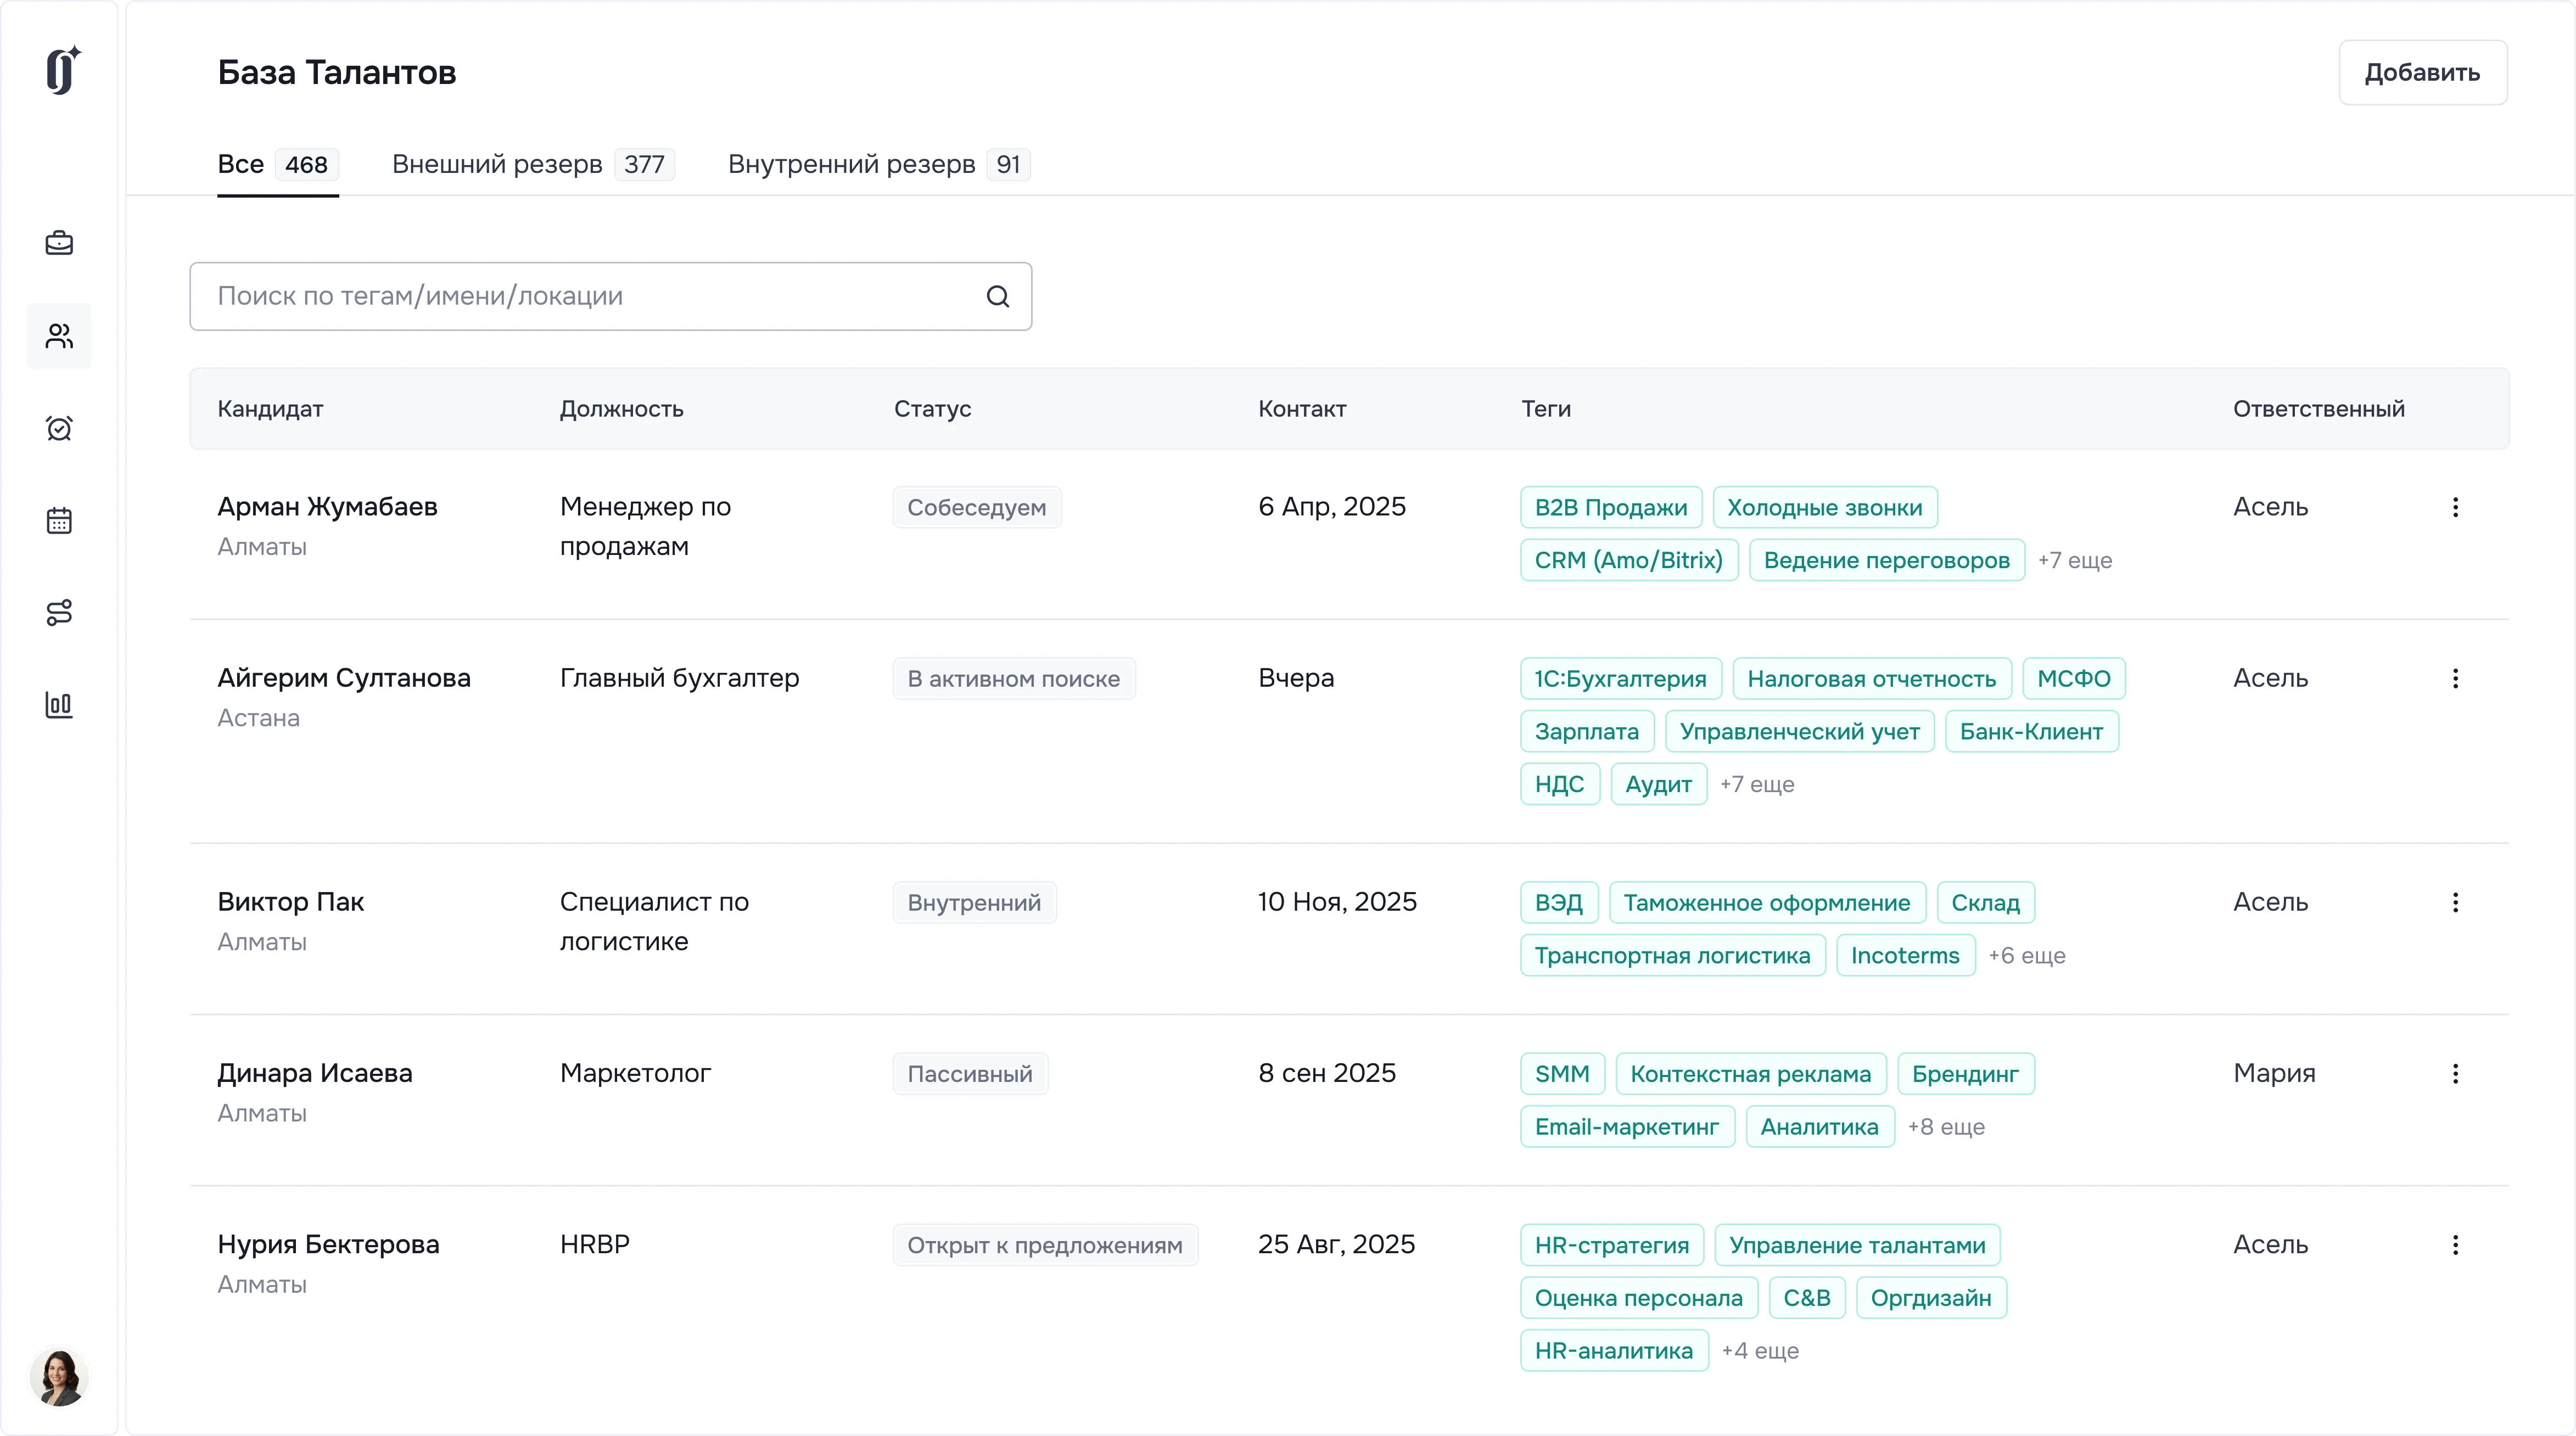Open the bar chart analytics icon
Screen dimensions: 2576x1436
(59, 704)
